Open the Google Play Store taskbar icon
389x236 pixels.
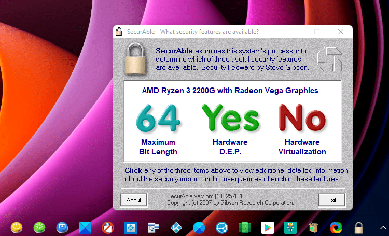click(268, 228)
